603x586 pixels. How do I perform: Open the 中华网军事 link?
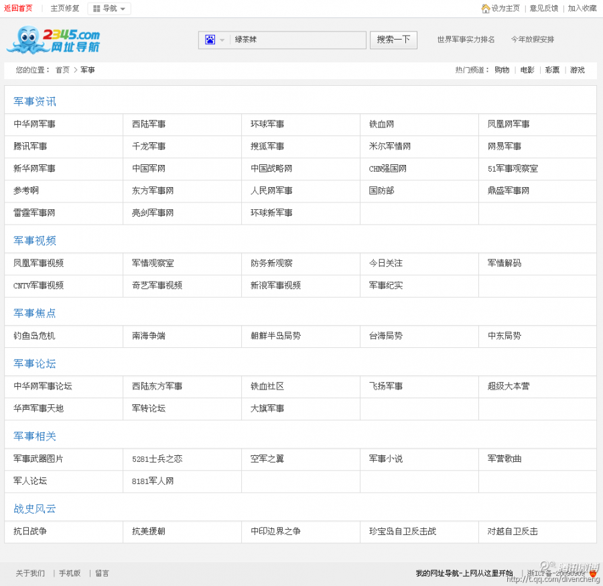point(34,124)
